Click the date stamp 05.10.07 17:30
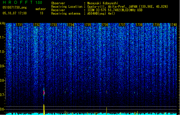The height and width of the screenshot is (115, 180). 15,13
